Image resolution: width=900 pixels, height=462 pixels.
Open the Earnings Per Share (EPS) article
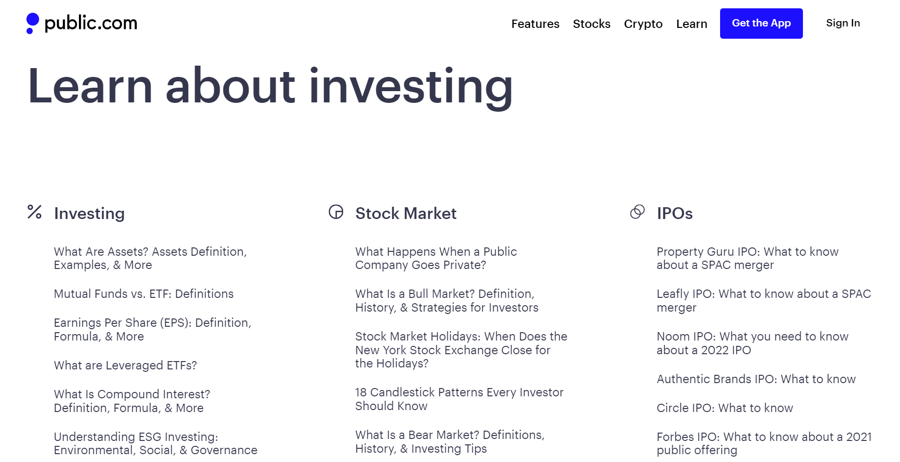(x=152, y=330)
